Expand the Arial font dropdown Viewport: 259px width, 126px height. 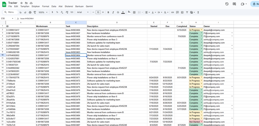click(82, 12)
